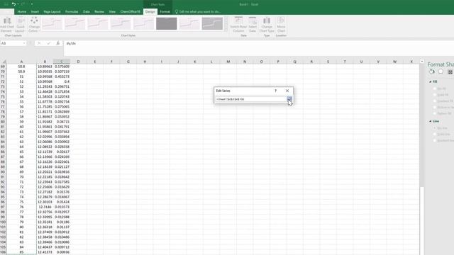
Task: Open the View ribbon tab
Action: (112, 11)
